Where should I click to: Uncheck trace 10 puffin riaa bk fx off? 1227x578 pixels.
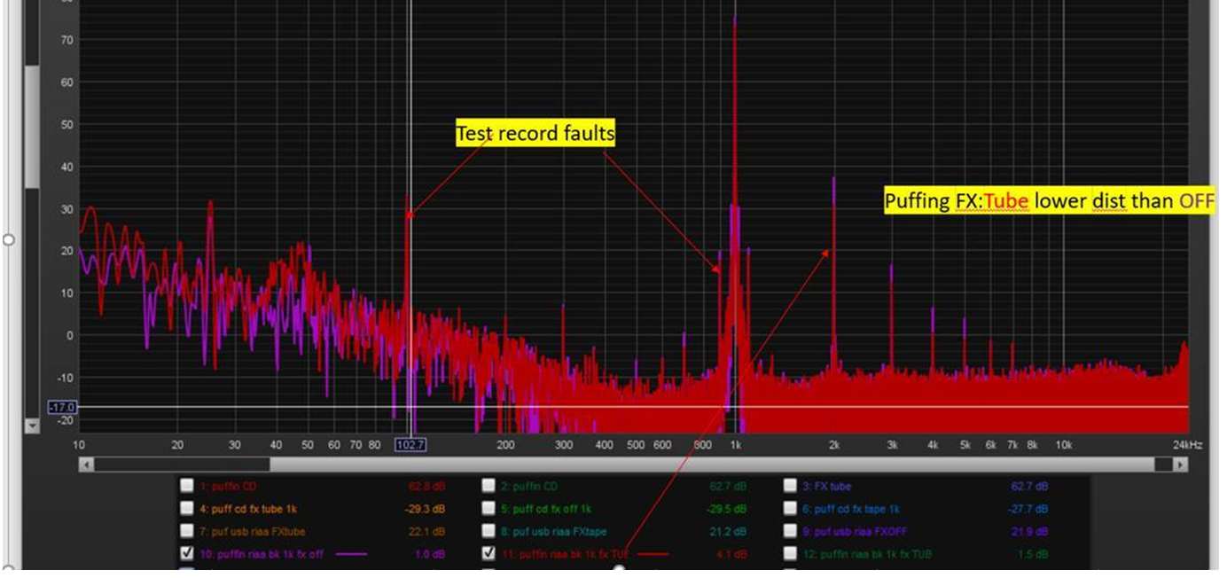point(186,553)
